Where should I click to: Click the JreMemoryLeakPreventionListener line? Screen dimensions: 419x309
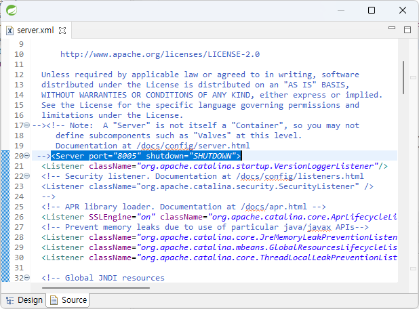pyautogui.click(x=219, y=237)
